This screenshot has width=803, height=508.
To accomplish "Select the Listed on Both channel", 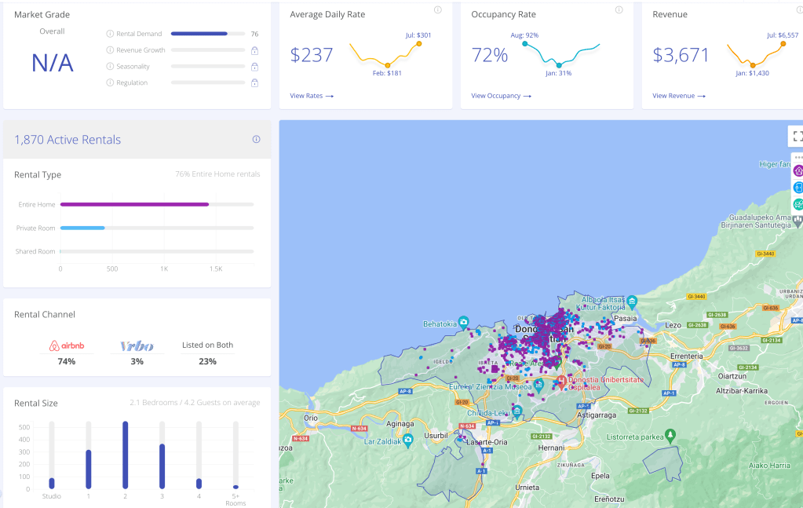I will click(x=207, y=345).
